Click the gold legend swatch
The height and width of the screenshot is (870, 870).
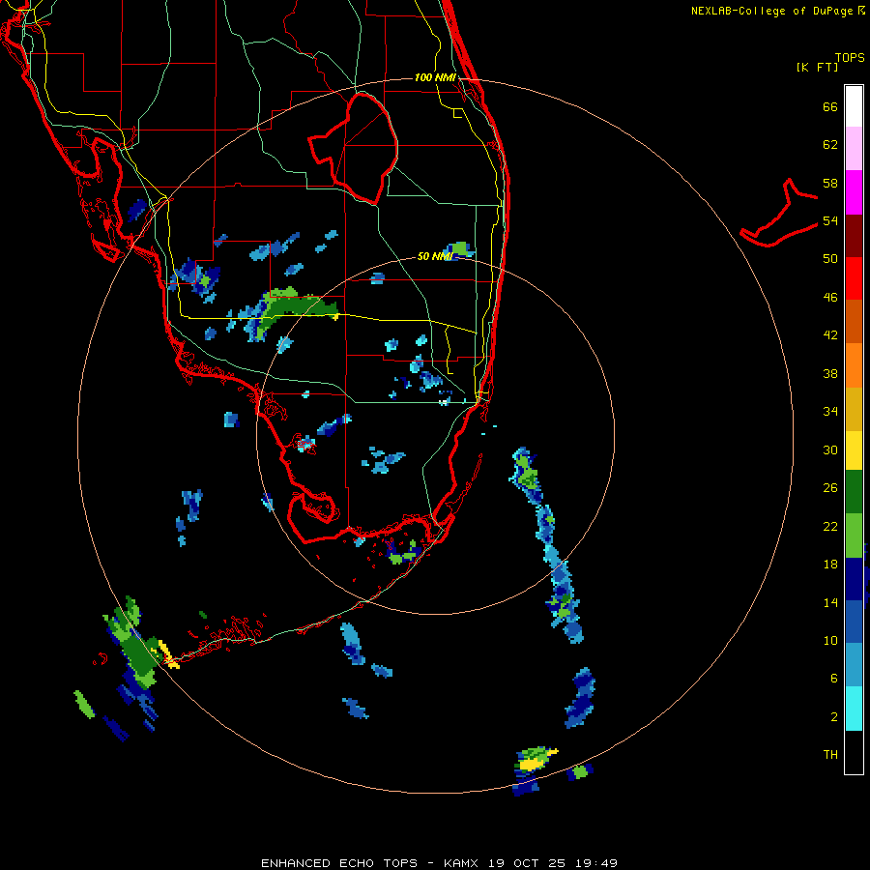[x=854, y=409]
